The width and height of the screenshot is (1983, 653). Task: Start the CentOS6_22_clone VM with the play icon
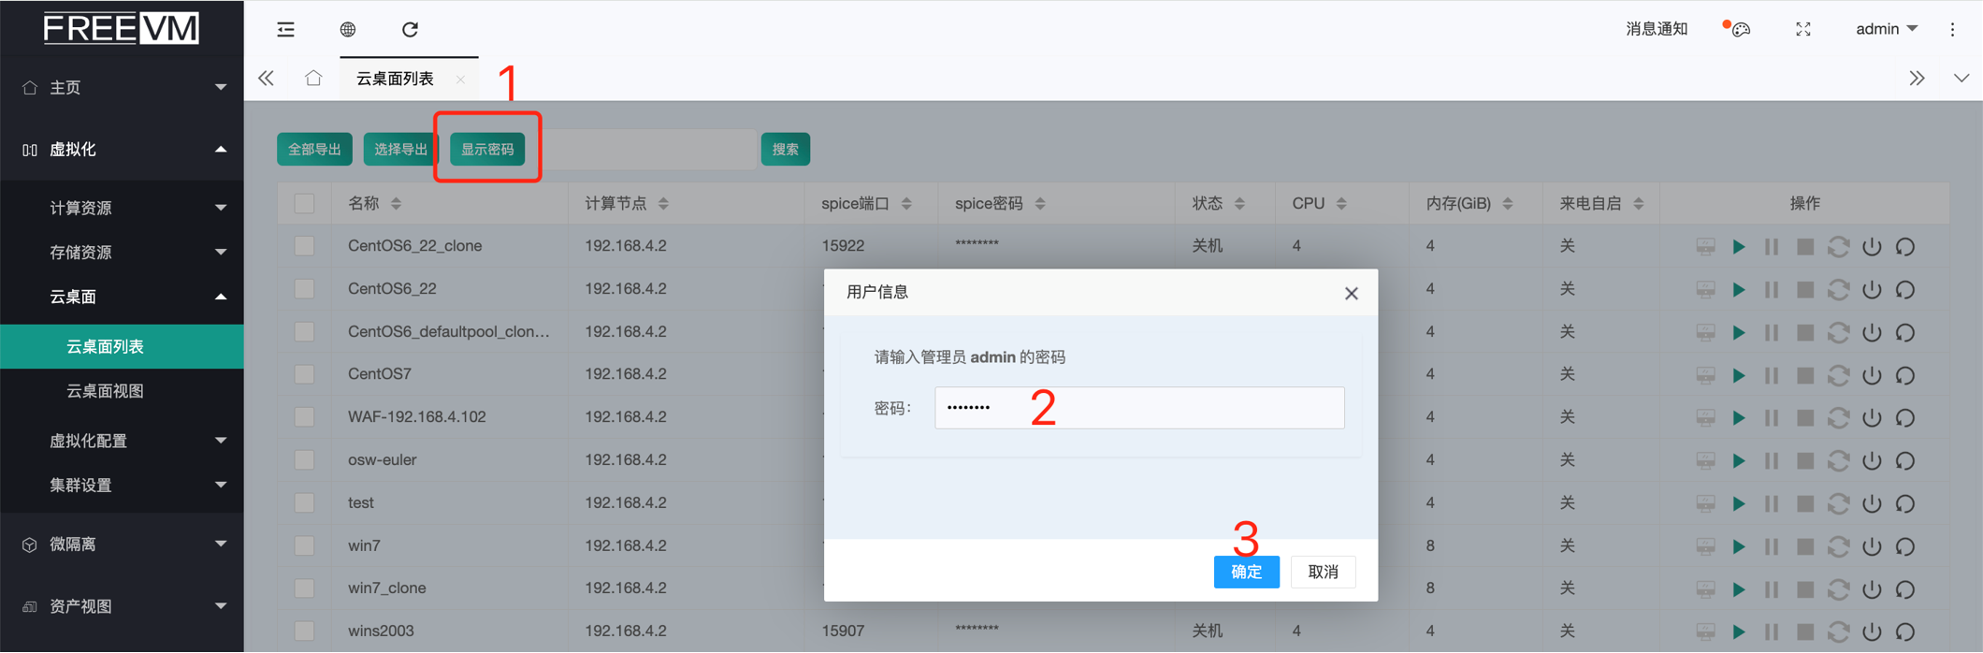coord(1739,247)
